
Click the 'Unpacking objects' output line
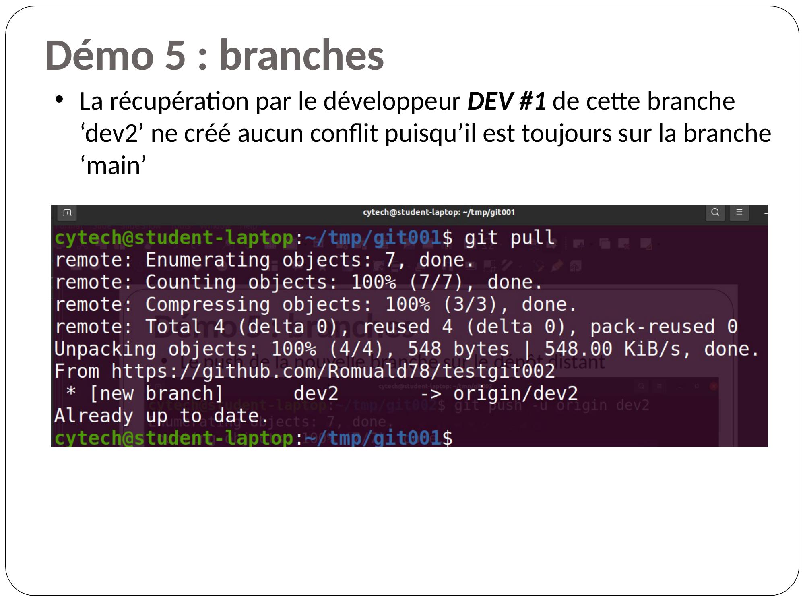(407, 349)
